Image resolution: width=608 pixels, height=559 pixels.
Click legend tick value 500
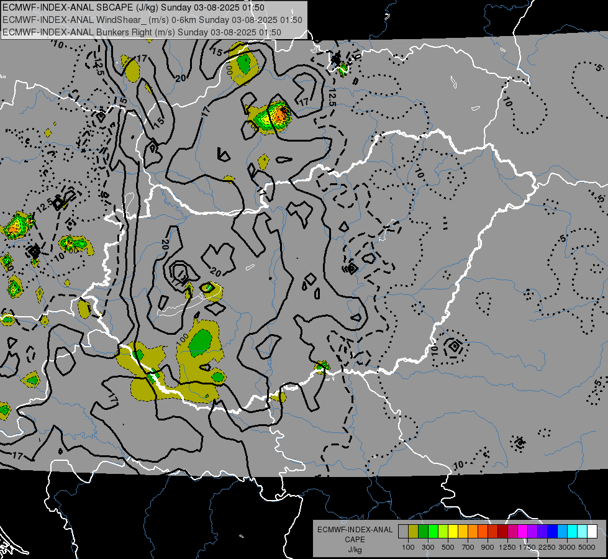click(448, 547)
